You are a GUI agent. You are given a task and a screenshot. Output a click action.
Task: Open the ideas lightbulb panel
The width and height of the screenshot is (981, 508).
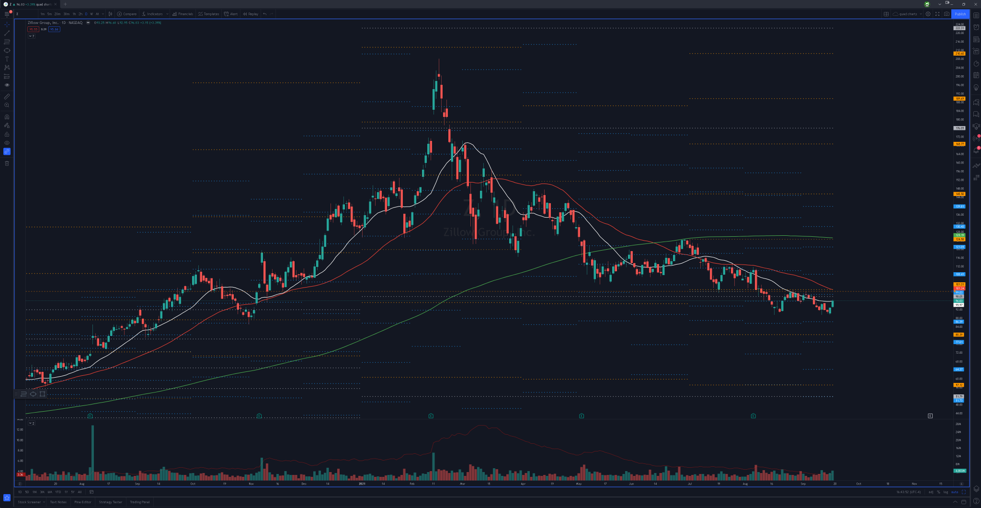(976, 87)
